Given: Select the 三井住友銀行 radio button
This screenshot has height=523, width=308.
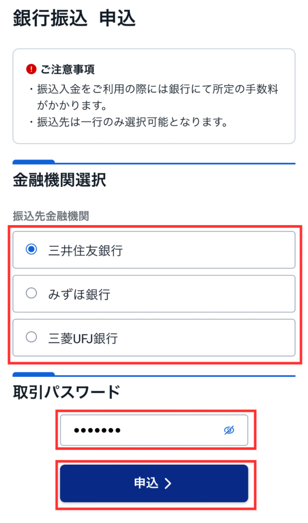Looking at the screenshot, I should [32, 249].
